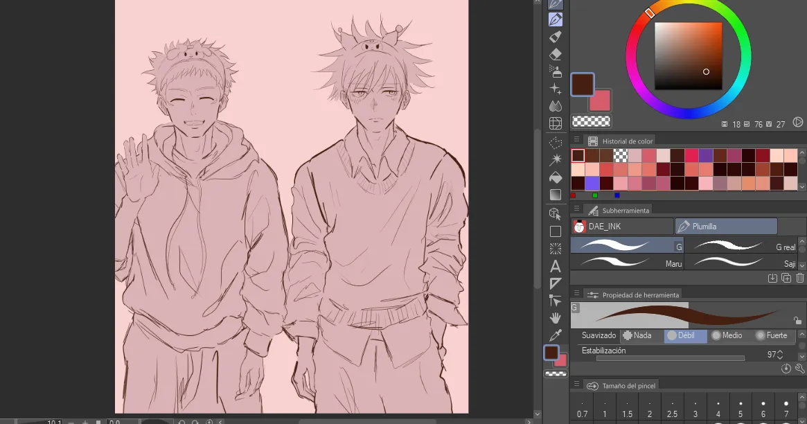Switch color space icon beside V 27

tap(798, 123)
